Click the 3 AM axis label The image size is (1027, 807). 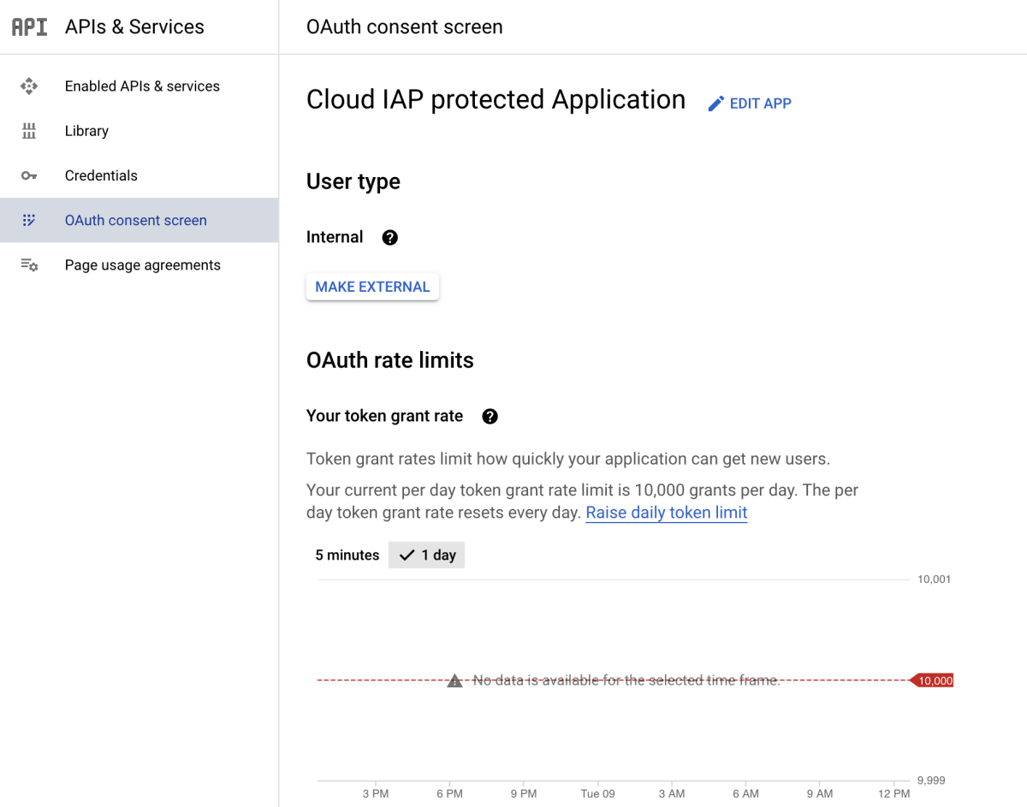[x=672, y=793]
